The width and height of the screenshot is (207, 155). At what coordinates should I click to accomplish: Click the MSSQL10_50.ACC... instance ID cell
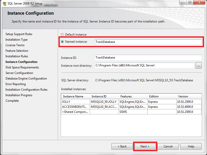click(104, 107)
